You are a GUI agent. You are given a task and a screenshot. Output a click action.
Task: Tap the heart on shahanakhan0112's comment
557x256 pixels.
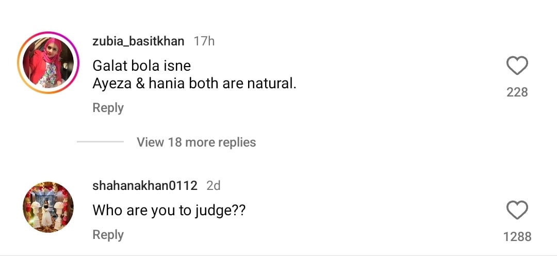point(517,211)
